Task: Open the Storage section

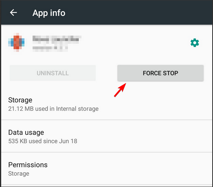Action: [x=106, y=104]
